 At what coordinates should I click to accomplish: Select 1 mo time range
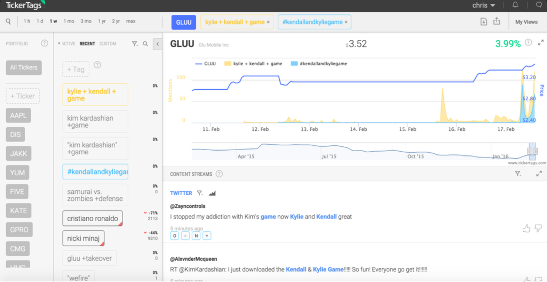tap(69, 21)
